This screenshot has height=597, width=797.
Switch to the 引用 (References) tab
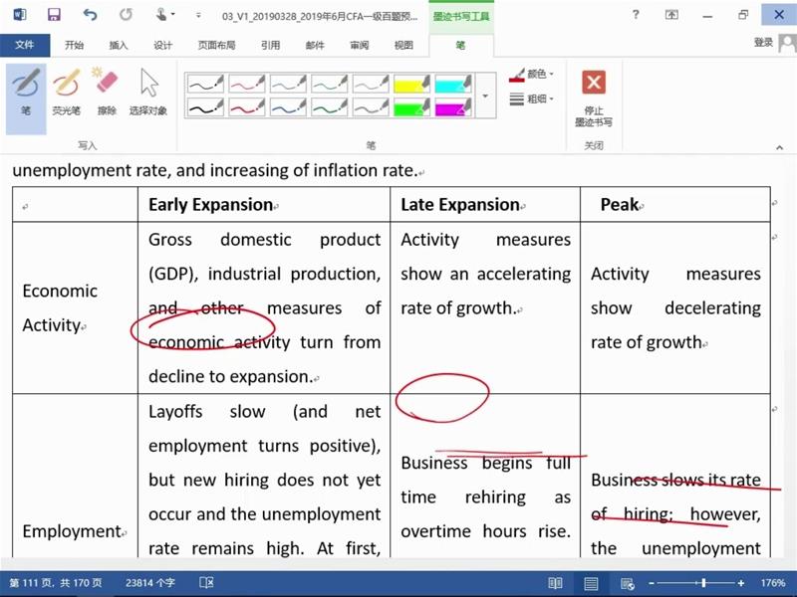[x=270, y=45]
